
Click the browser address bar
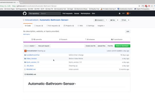75,6
